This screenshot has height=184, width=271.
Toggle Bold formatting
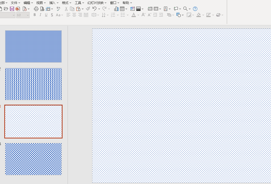click(x=35, y=15)
